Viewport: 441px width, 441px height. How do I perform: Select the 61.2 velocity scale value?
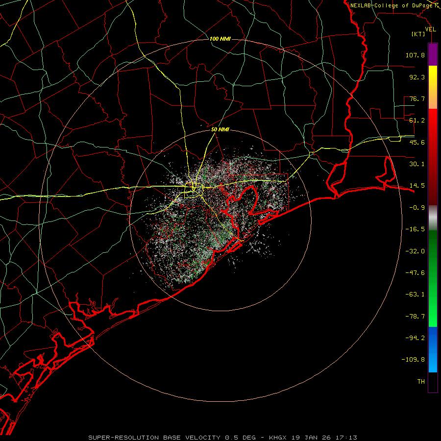(417, 121)
